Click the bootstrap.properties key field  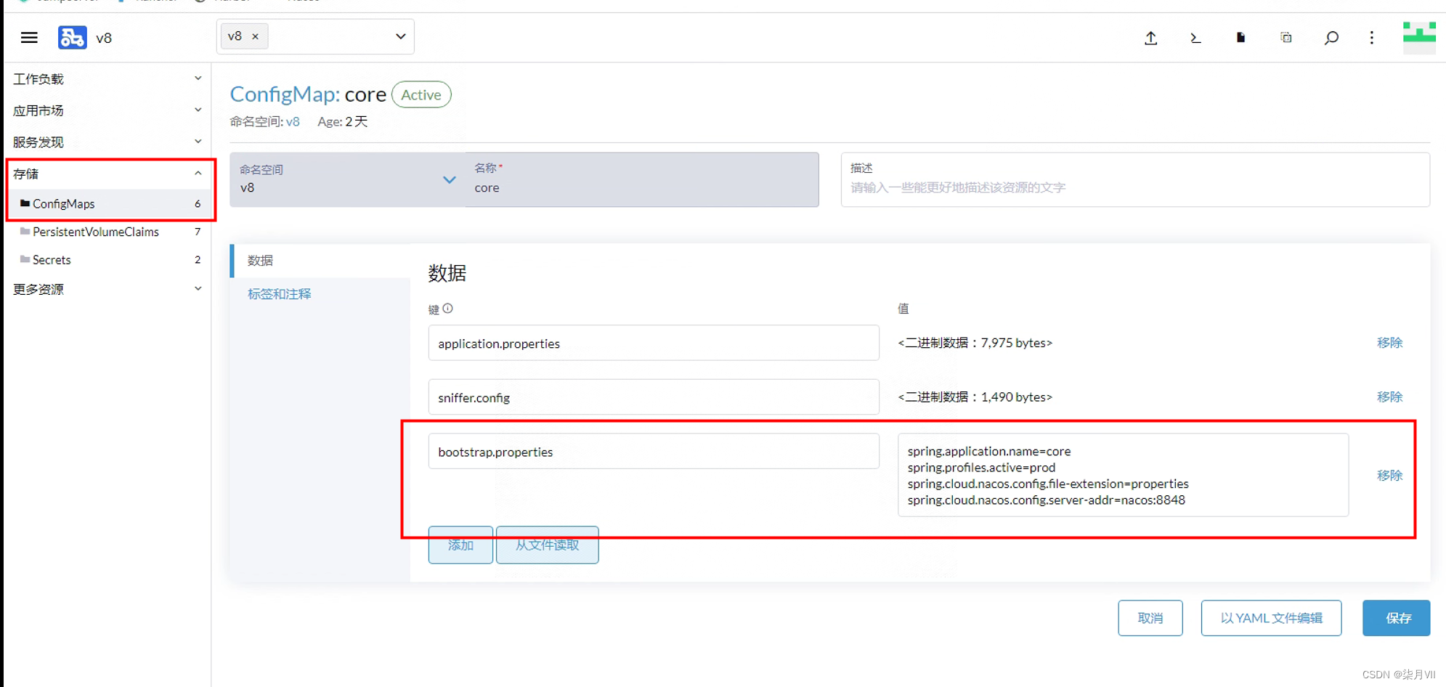tap(654, 452)
